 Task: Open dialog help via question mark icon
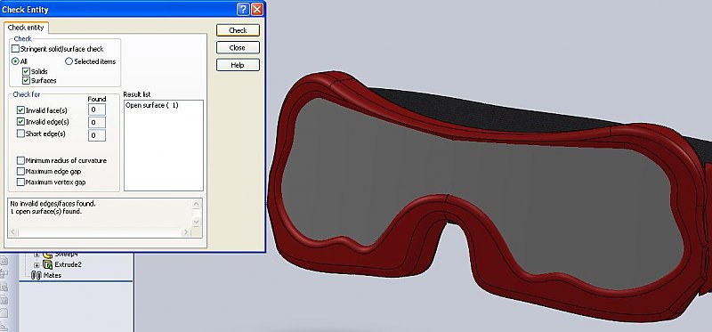coord(243,9)
